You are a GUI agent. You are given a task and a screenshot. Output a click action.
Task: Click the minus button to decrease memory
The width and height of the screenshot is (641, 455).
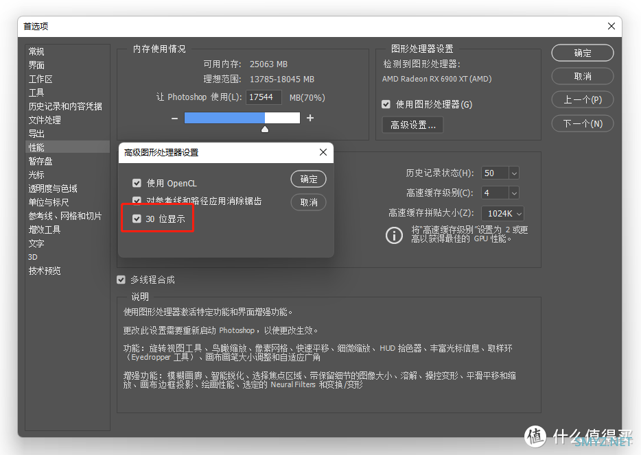click(x=174, y=119)
